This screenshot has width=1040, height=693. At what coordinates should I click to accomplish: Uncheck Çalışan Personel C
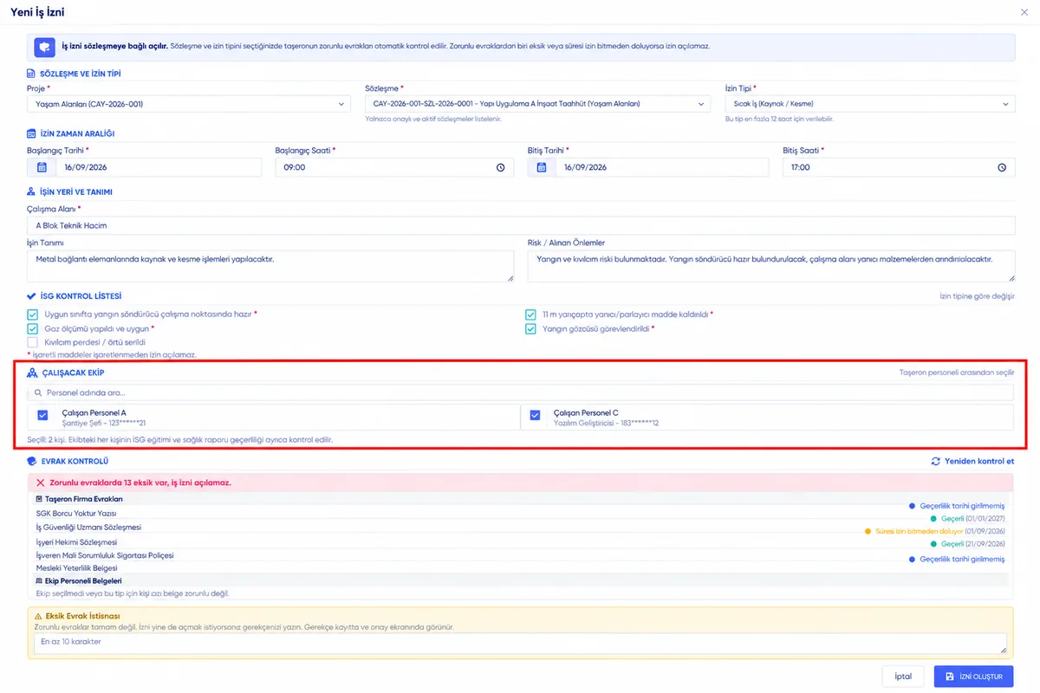point(535,416)
